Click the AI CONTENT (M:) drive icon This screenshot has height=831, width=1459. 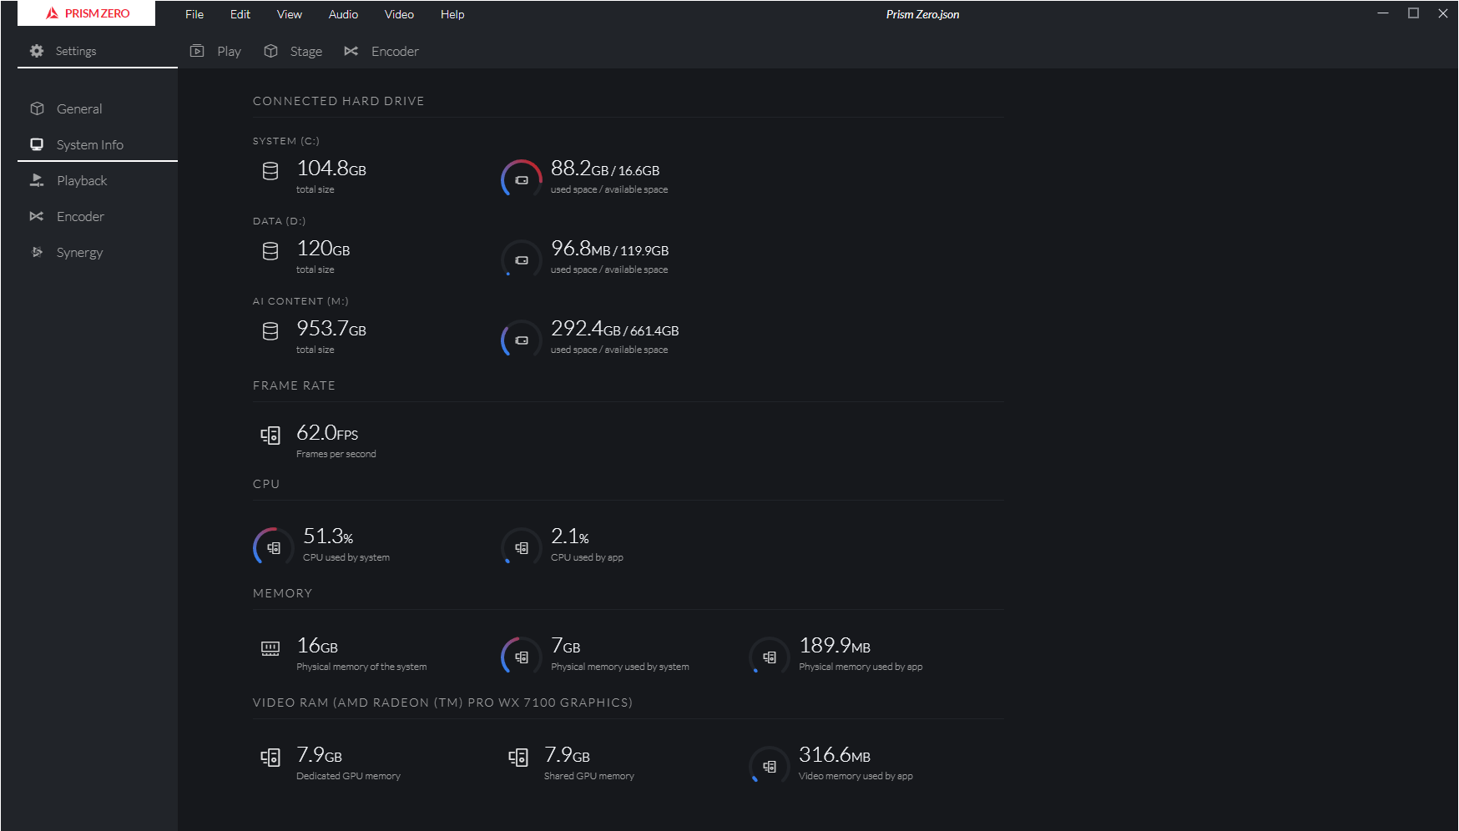[x=270, y=331]
